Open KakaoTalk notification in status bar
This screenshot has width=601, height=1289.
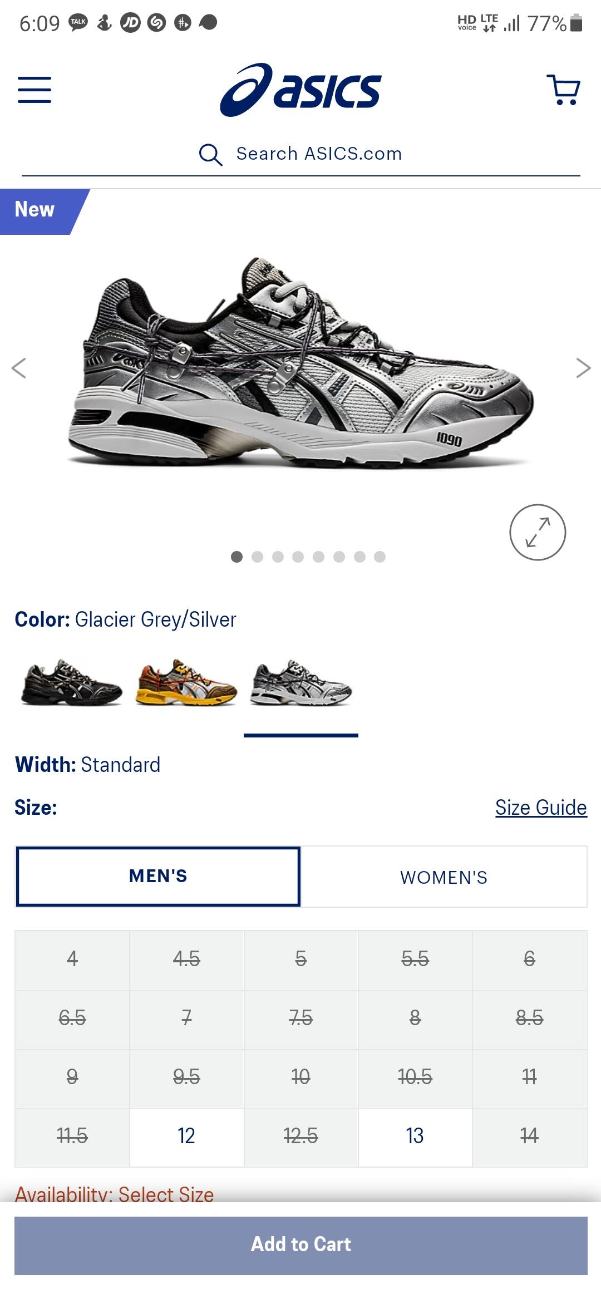click(x=78, y=22)
